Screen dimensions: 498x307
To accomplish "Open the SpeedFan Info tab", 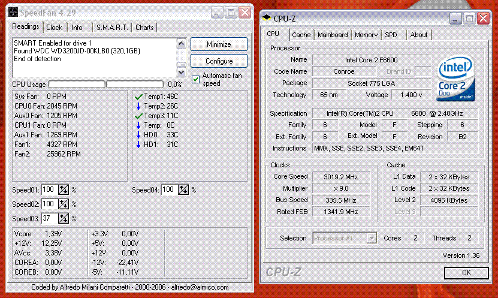I will 77,28.
